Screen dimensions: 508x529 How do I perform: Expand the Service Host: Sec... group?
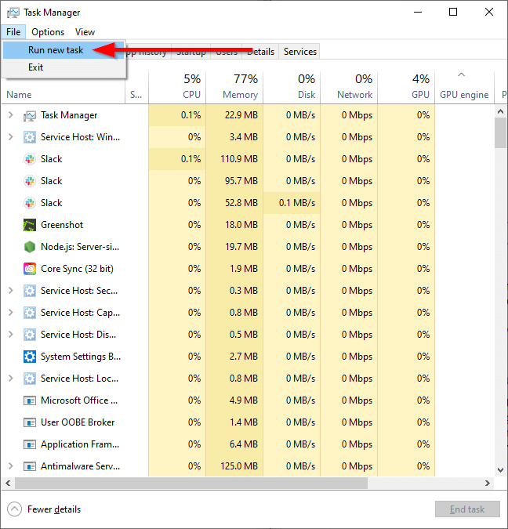pos(11,291)
